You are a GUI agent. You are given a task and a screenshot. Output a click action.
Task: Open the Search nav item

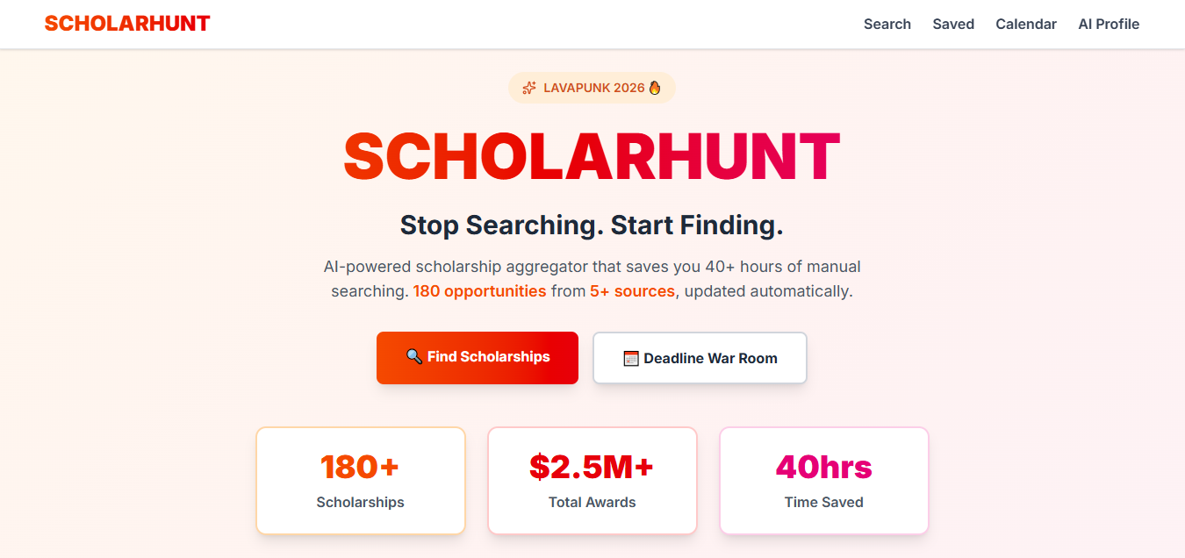point(887,25)
